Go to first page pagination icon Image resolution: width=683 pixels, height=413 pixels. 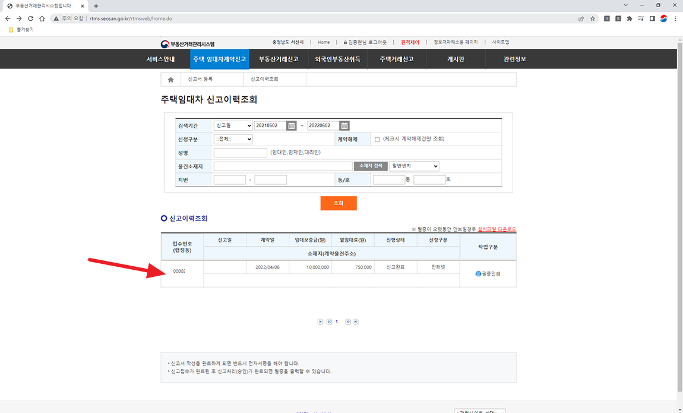click(x=320, y=322)
